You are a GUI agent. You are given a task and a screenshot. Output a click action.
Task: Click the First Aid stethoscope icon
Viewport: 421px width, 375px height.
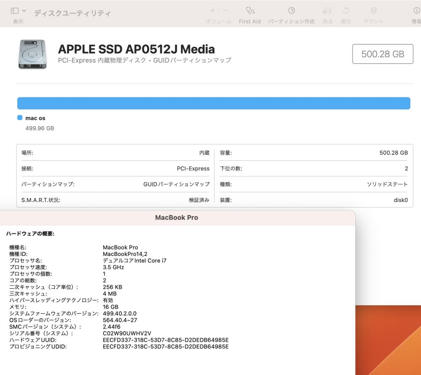(250, 10)
